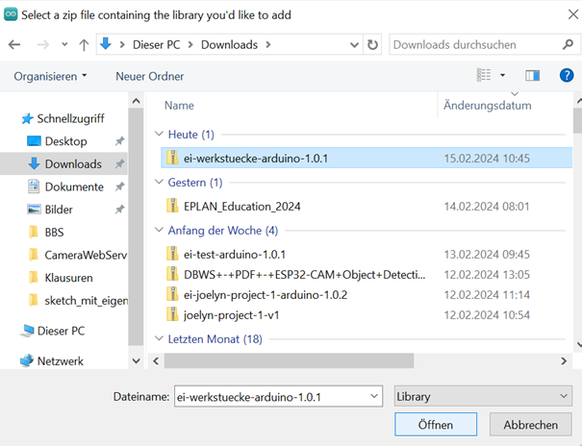Expand the Letzten Monat (18) group

coord(159,339)
